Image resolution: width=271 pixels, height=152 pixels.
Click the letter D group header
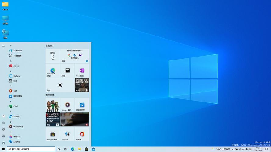click(11, 86)
